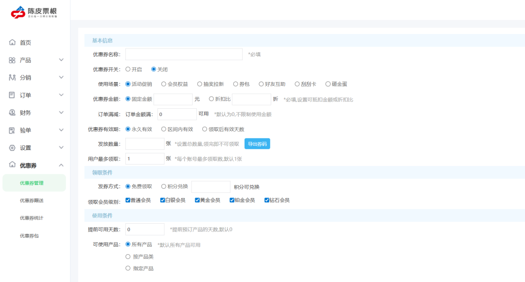Focus the 发放数量 input field
Viewport: 525px width, 282px height.
(x=145, y=144)
